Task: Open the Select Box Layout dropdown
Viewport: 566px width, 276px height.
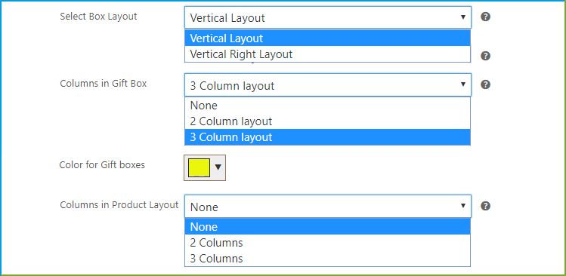Action: (x=328, y=17)
